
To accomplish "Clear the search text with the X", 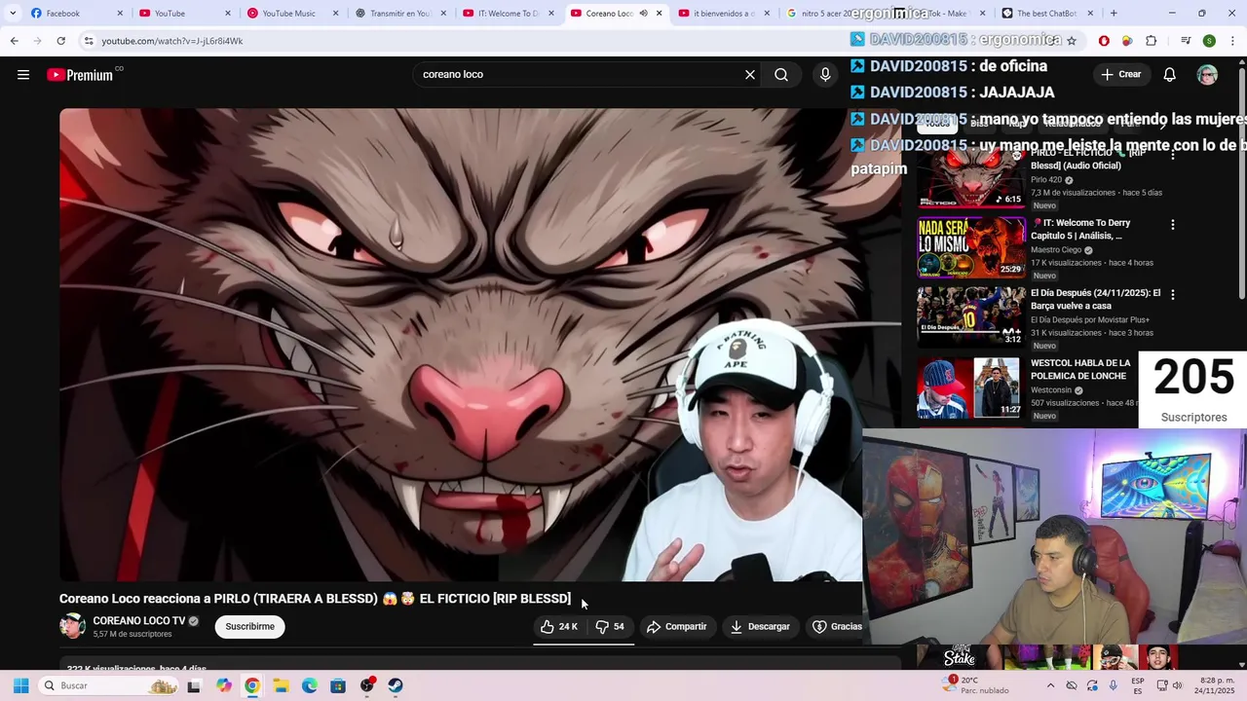I will point(750,75).
